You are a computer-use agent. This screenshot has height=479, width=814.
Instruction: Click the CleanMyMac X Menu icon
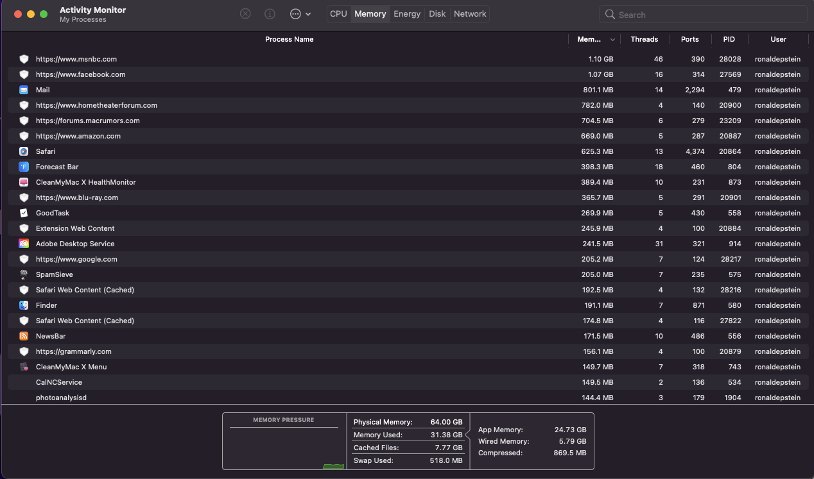[x=24, y=367]
